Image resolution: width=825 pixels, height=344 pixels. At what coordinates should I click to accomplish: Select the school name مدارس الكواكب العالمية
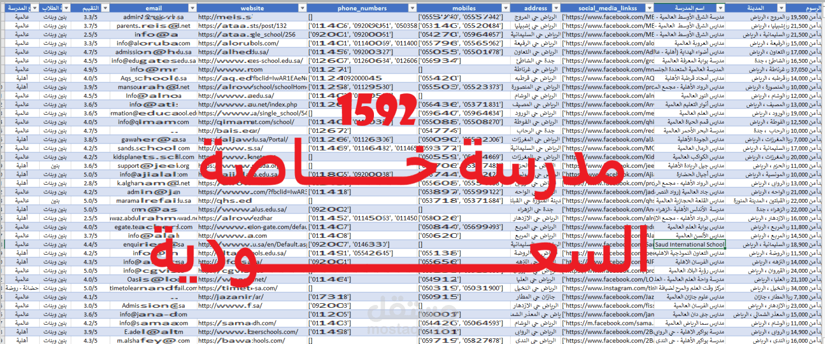point(689,157)
